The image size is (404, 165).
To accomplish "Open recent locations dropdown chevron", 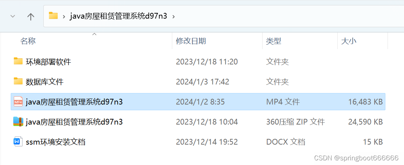I will click(13, 16).
